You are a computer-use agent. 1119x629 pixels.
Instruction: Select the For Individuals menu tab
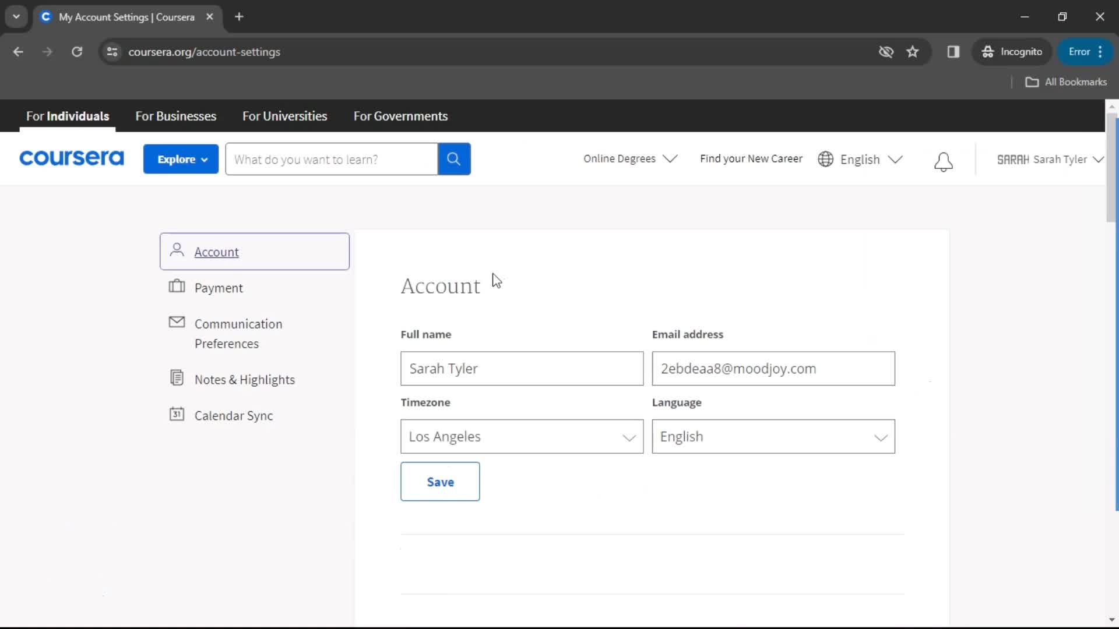(68, 116)
